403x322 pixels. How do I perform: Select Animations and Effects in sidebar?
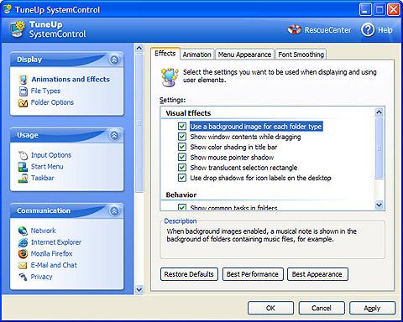71,80
